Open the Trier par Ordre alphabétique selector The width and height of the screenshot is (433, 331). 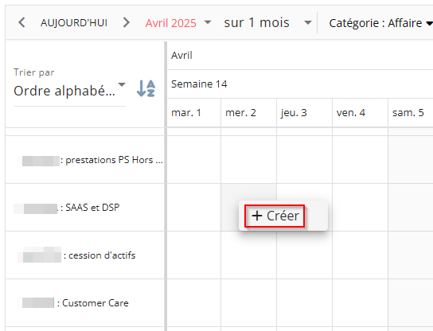tap(69, 90)
